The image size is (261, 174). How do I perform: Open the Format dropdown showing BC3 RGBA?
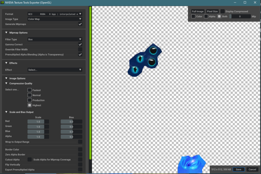tap(55, 14)
